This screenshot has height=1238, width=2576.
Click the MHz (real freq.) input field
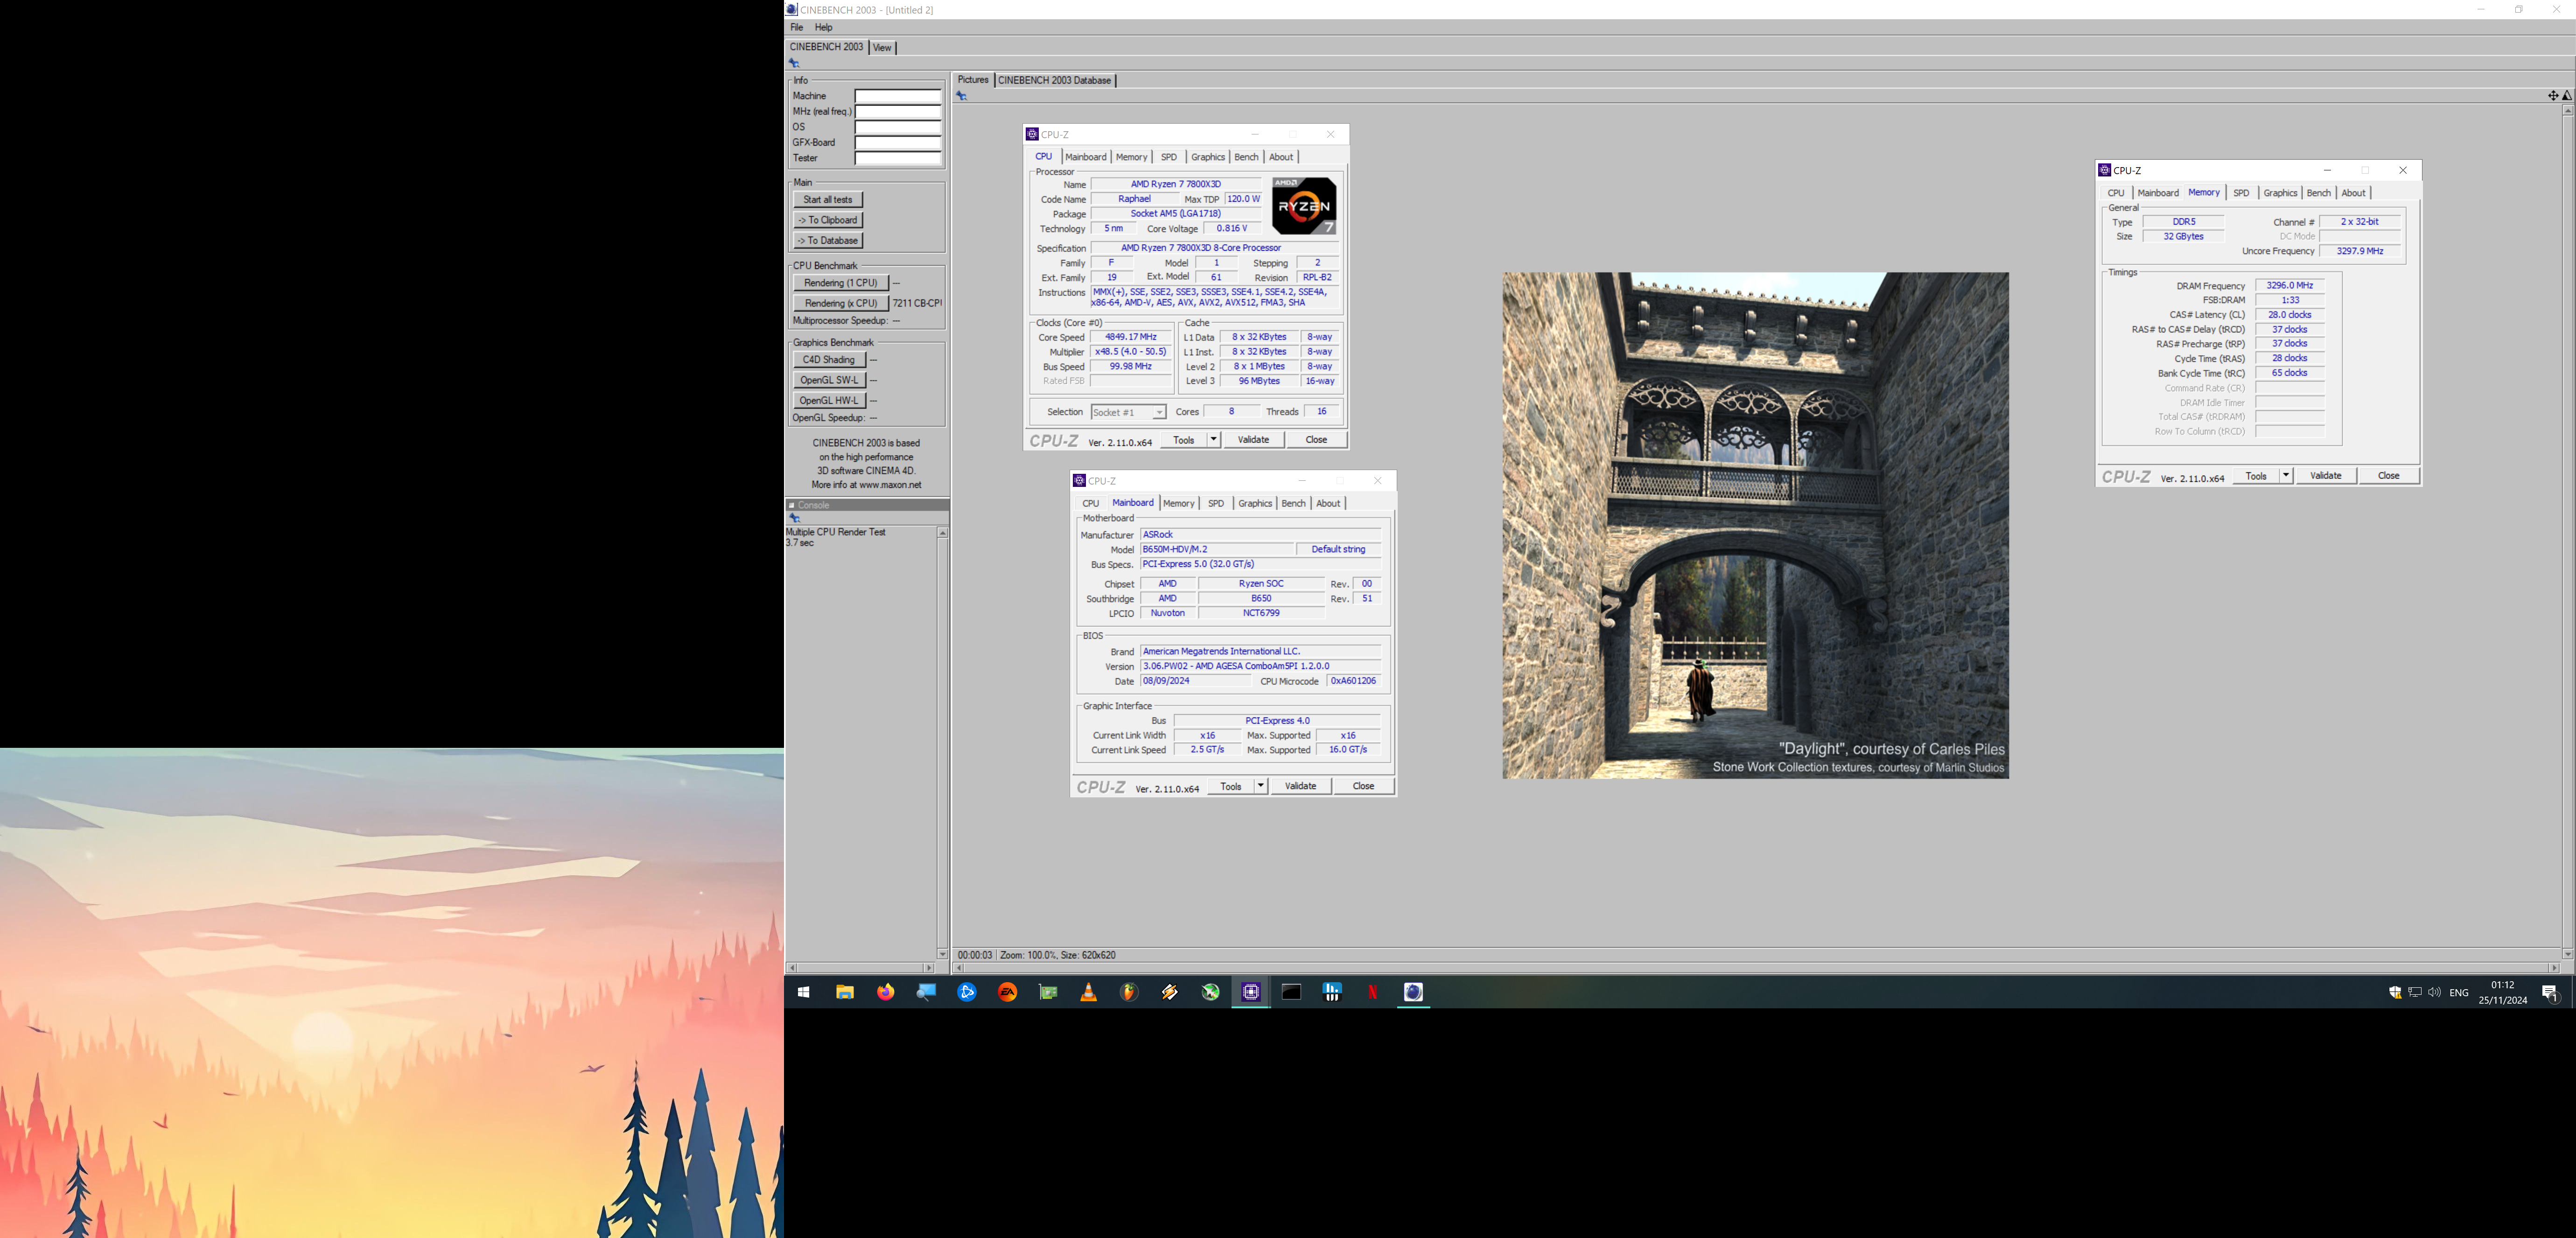tap(898, 112)
